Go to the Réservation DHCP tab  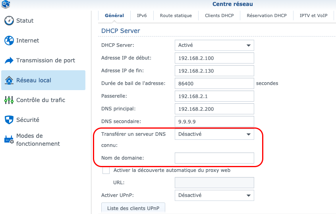266,16
